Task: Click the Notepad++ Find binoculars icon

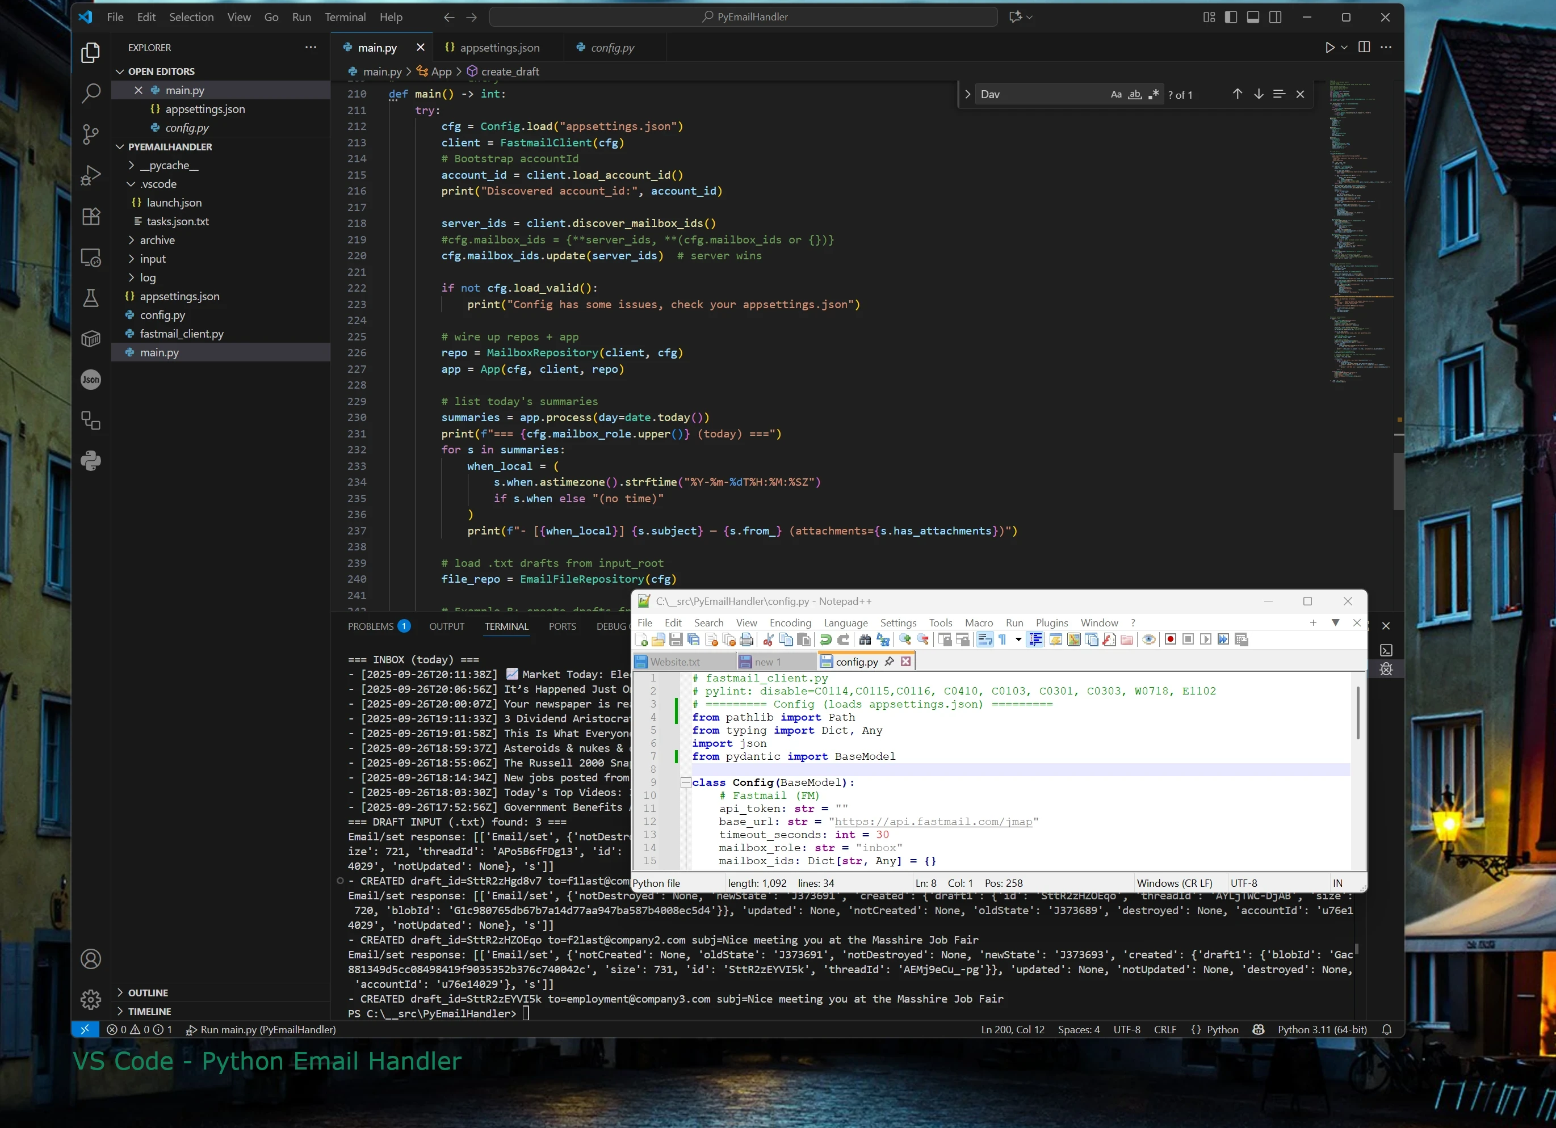Action: [x=865, y=640]
